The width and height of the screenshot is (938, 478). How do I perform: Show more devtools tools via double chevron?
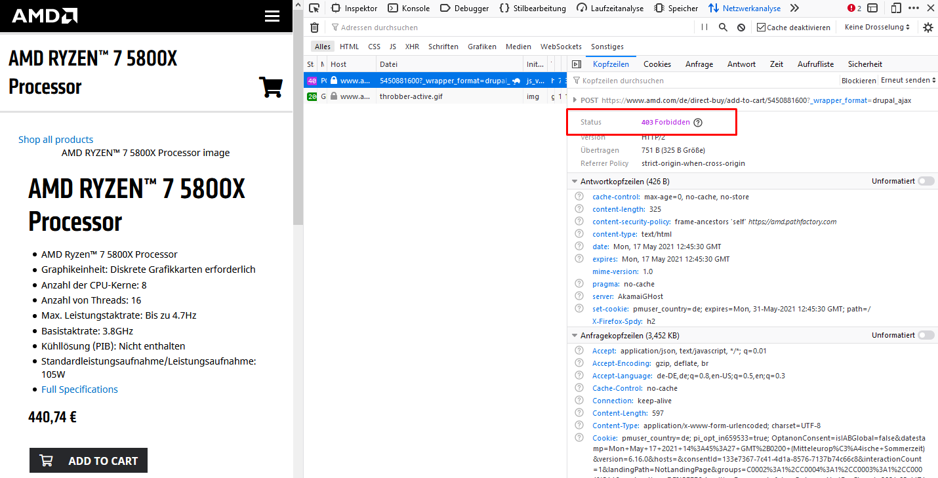794,8
